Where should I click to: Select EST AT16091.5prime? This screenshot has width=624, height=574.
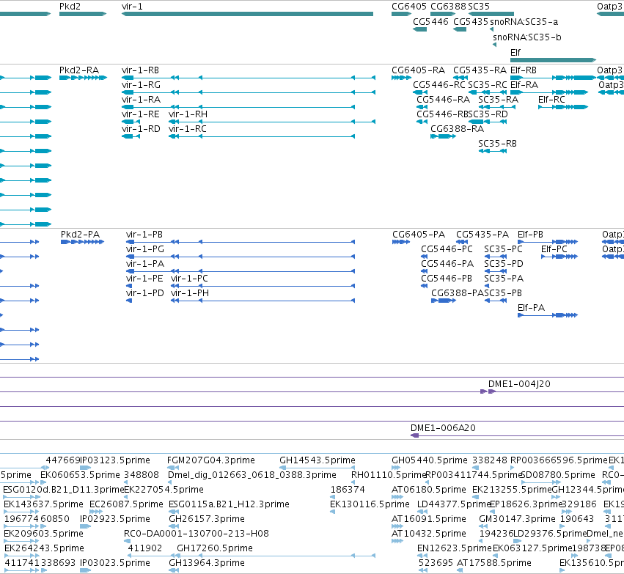pyautogui.click(x=429, y=519)
